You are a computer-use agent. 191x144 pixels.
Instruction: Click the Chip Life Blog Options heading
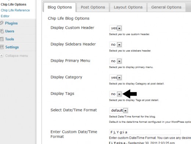click(69, 18)
